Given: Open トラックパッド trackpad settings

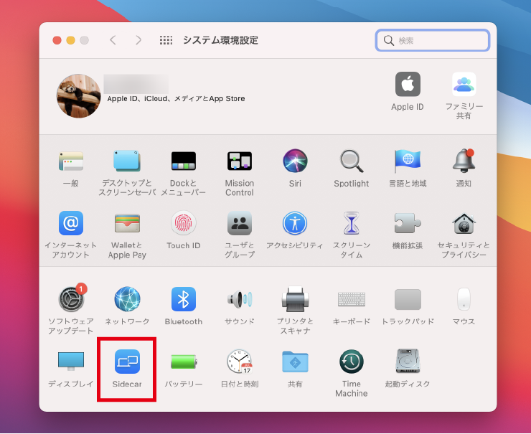Looking at the screenshot, I should pos(408,299).
